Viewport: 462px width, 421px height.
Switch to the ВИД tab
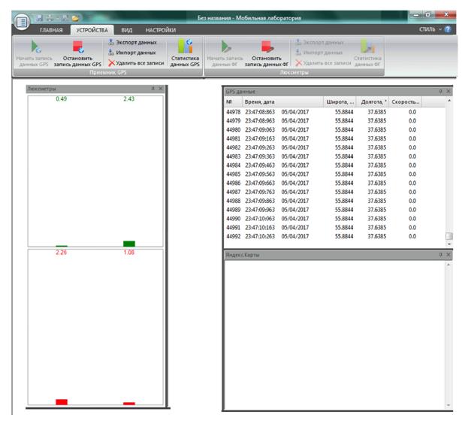click(127, 29)
